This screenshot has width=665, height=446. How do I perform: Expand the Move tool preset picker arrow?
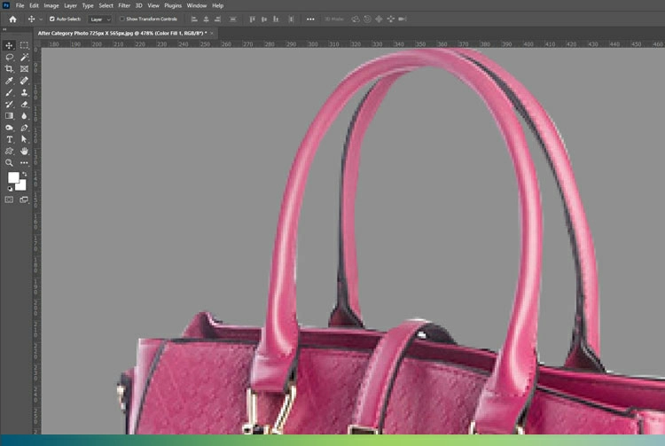[41, 19]
